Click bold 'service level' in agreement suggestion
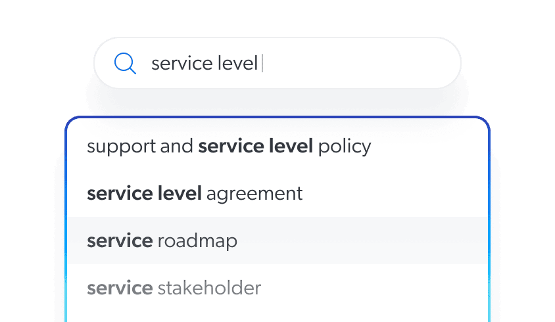This screenshot has height=322, width=555. point(144,194)
